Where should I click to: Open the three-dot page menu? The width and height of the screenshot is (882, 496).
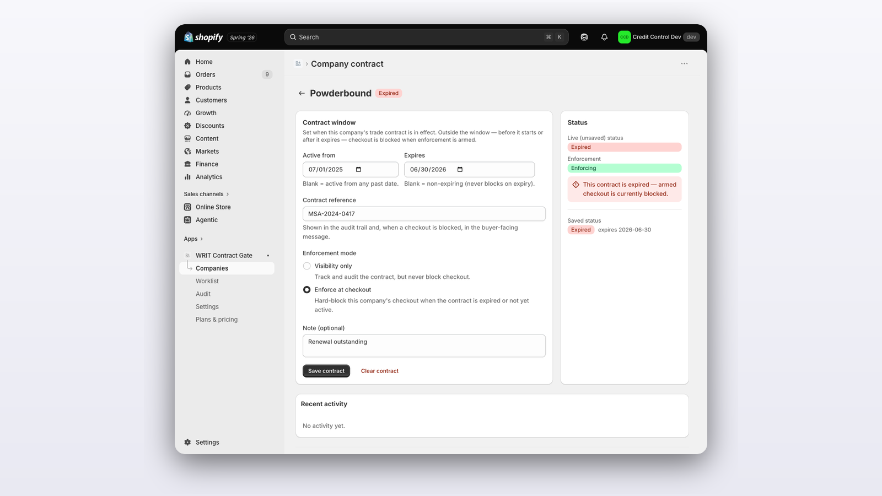click(x=684, y=63)
